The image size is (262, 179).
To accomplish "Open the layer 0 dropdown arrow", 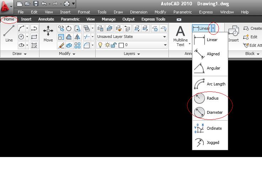I will click(165, 45).
